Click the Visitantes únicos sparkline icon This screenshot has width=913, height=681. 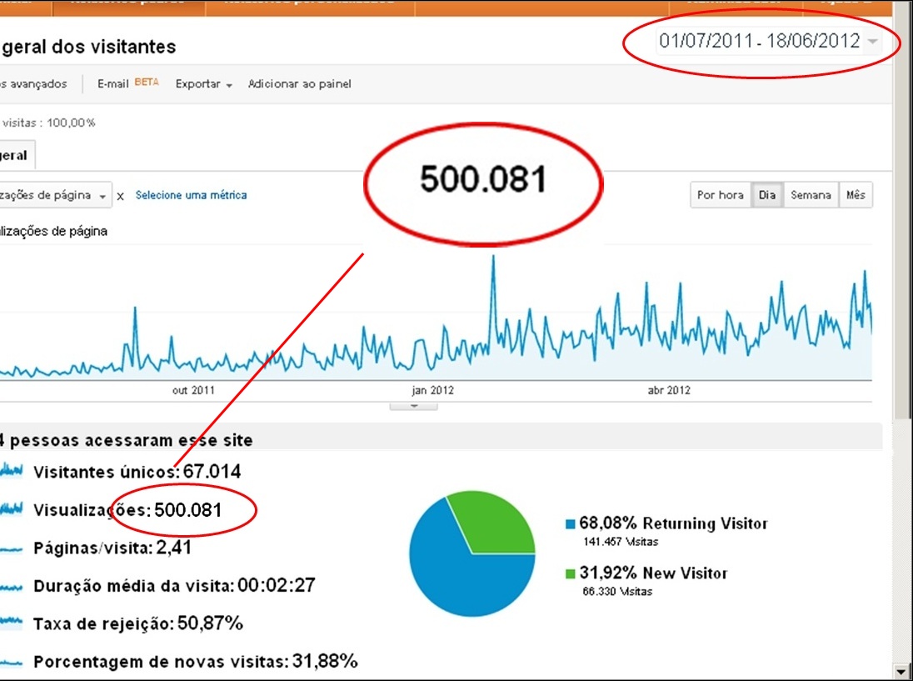[x=12, y=472]
